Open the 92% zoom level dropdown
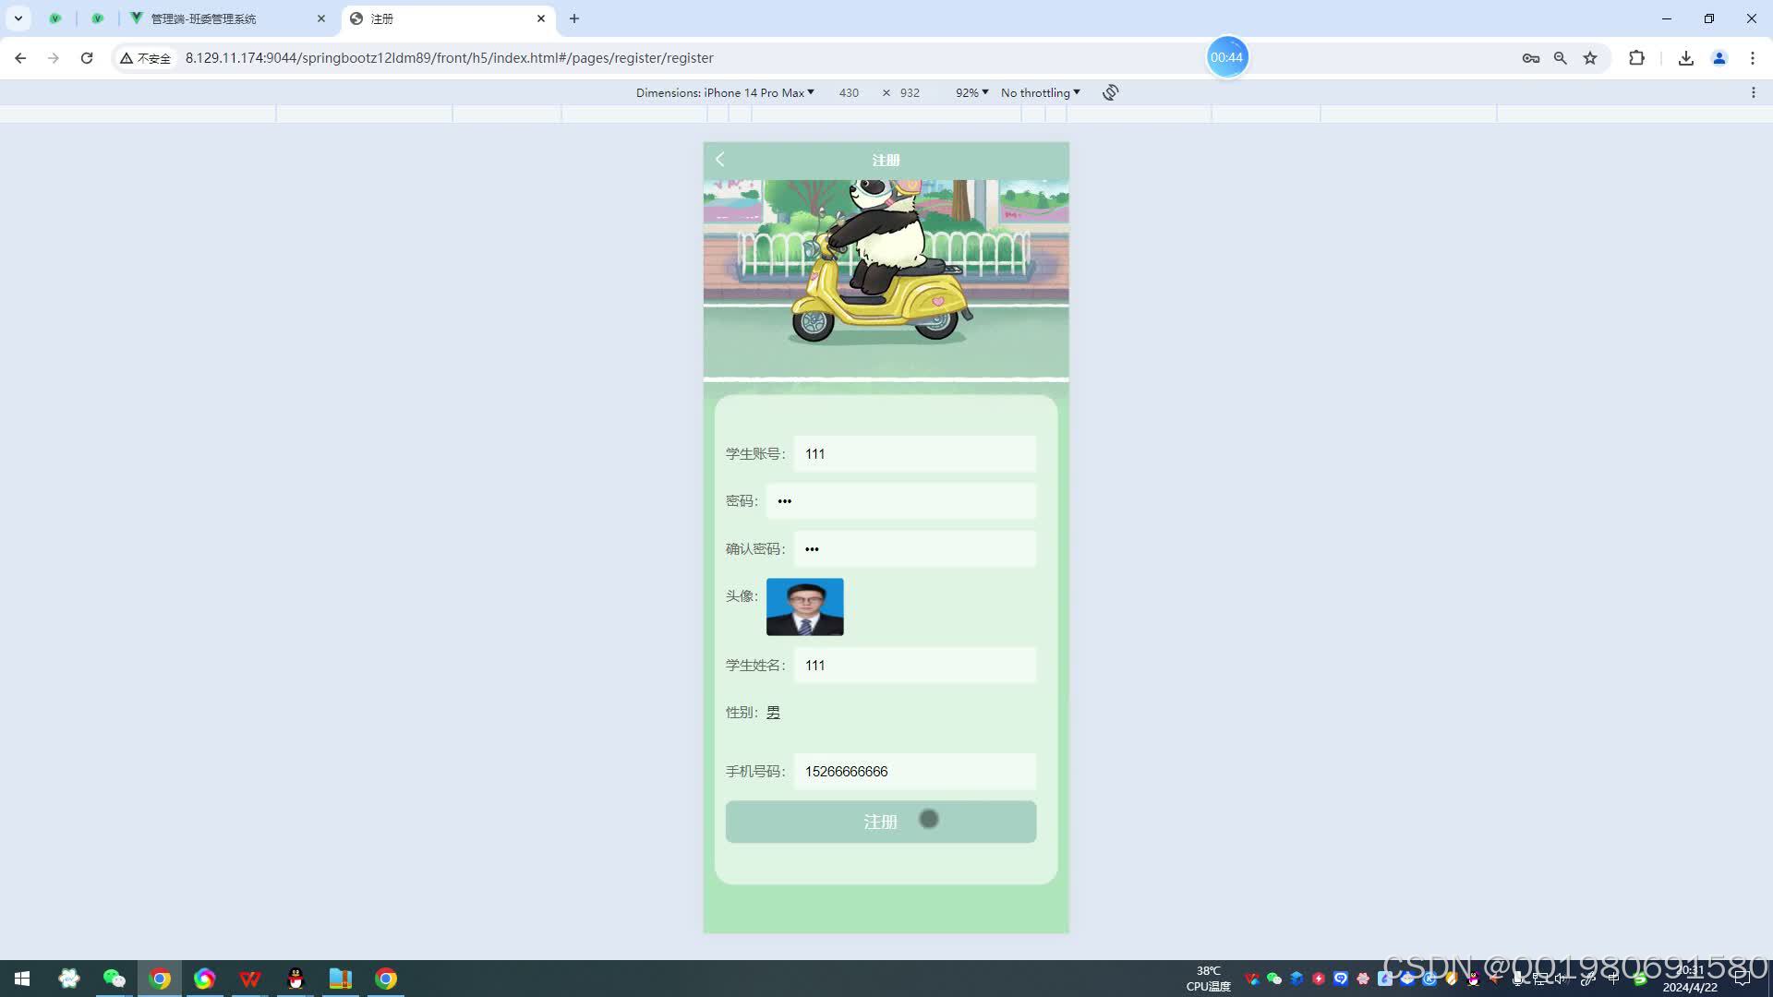 [971, 92]
